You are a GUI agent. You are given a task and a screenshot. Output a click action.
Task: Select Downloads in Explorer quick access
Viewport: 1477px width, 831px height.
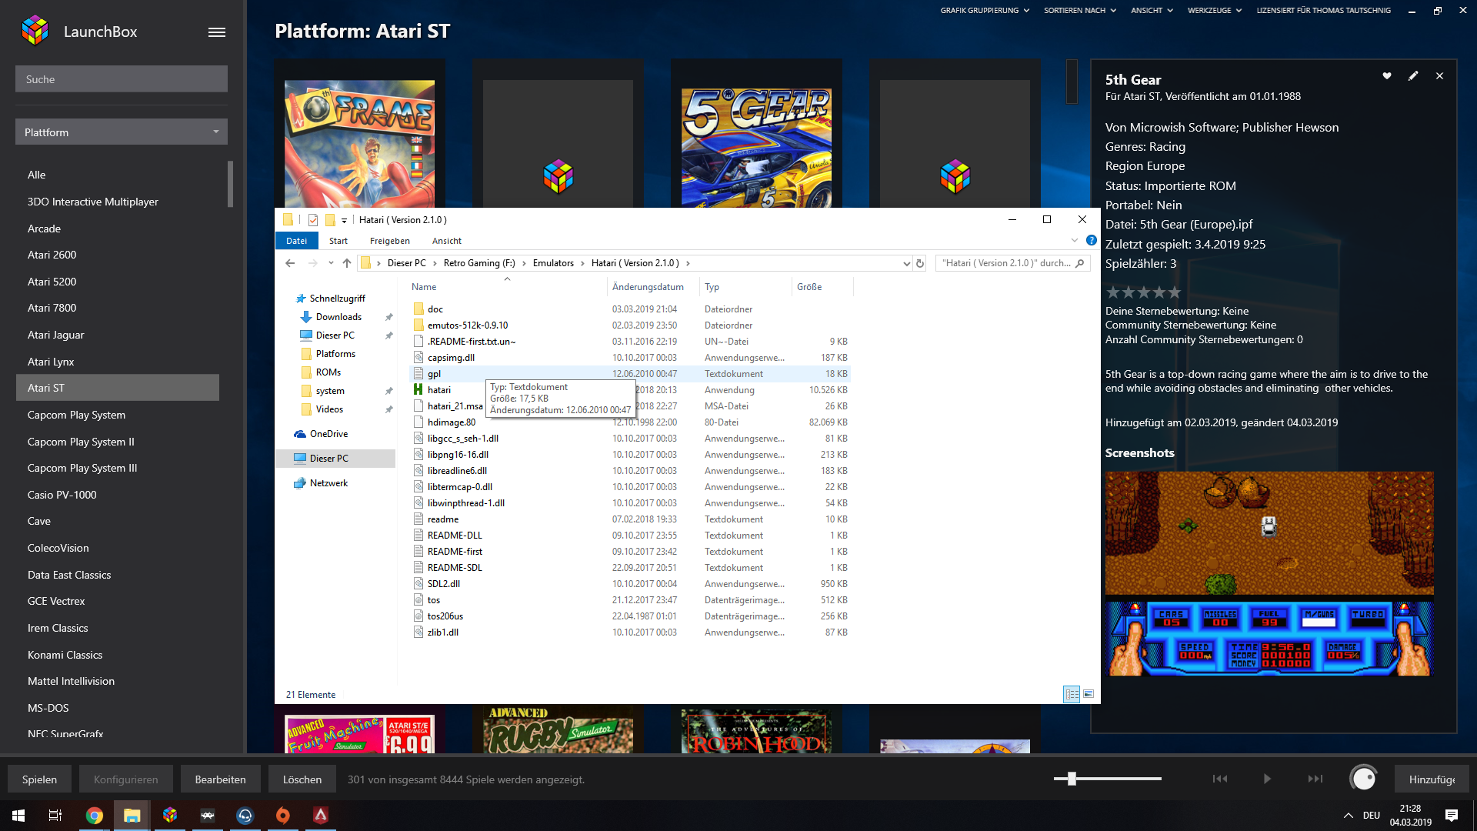338,317
